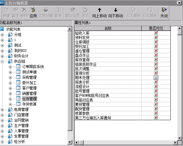Select the 我的KIS group node
Viewport: 183px width, 146px height.
(20, 51)
